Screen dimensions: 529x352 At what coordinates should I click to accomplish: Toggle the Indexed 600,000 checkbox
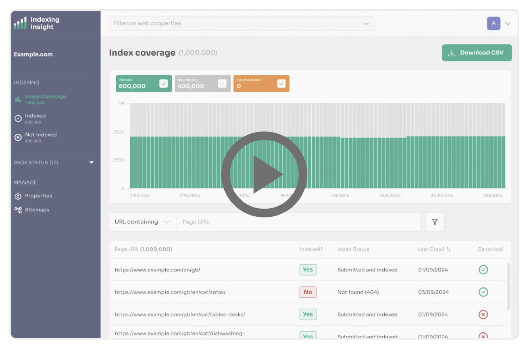click(x=163, y=83)
